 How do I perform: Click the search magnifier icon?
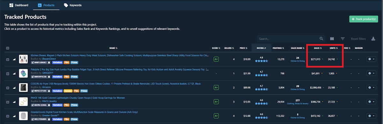[x=321, y=39]
